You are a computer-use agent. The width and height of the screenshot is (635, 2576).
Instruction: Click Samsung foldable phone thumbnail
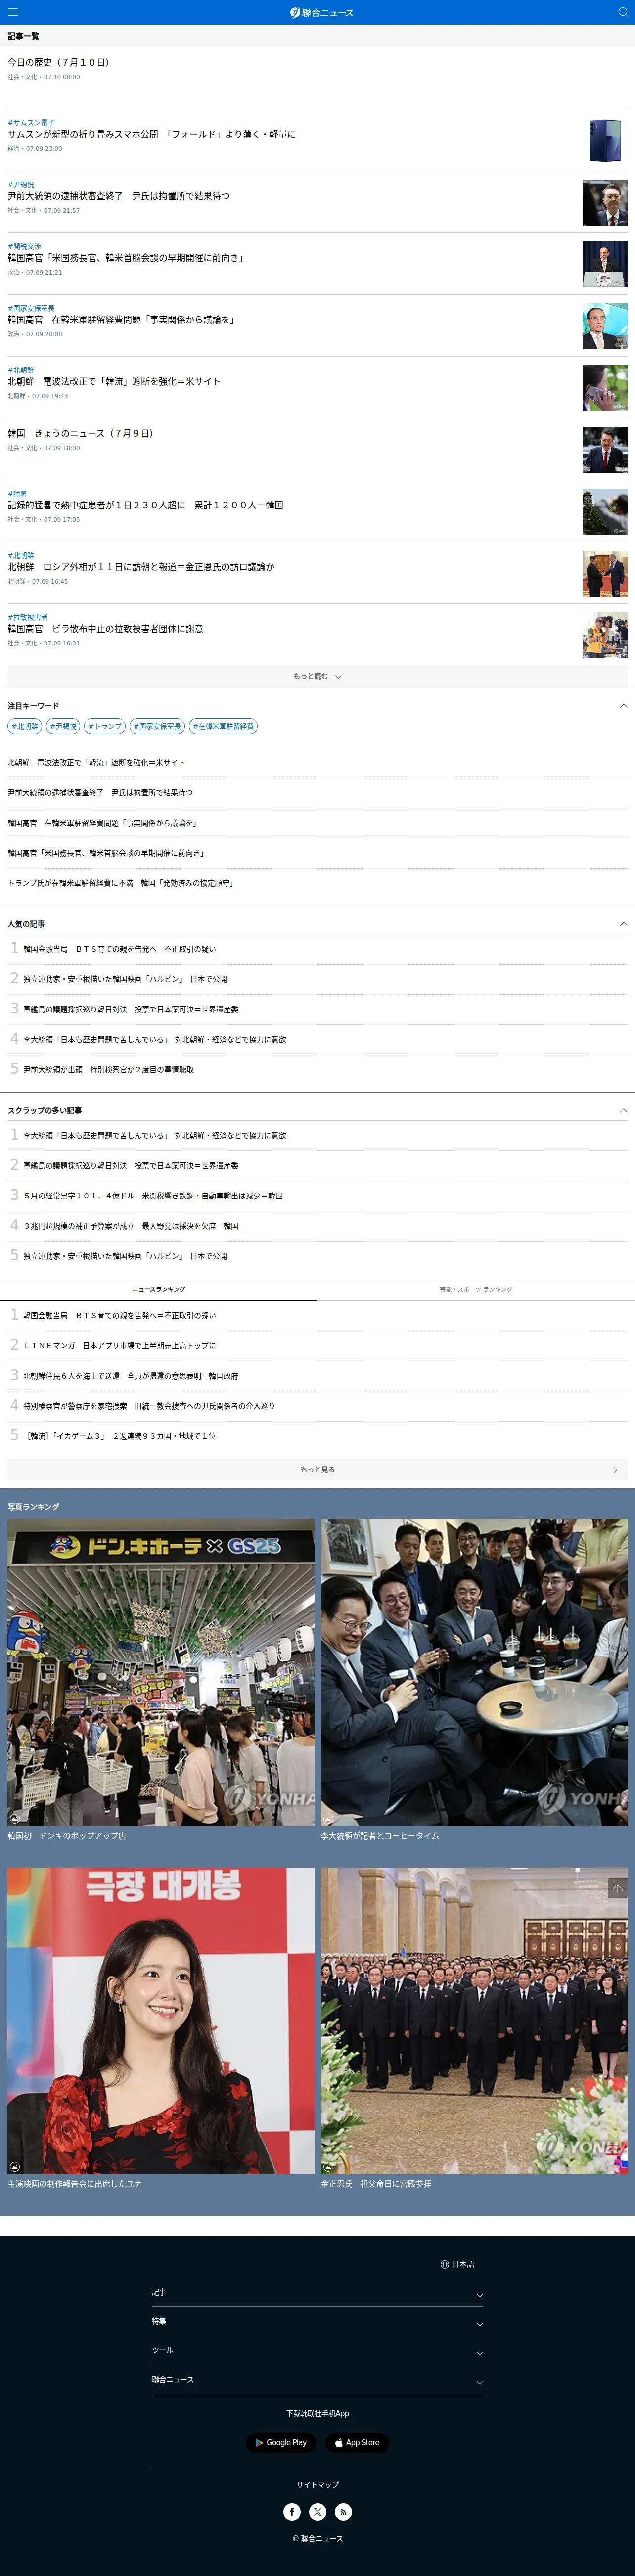tap(605, 140)
